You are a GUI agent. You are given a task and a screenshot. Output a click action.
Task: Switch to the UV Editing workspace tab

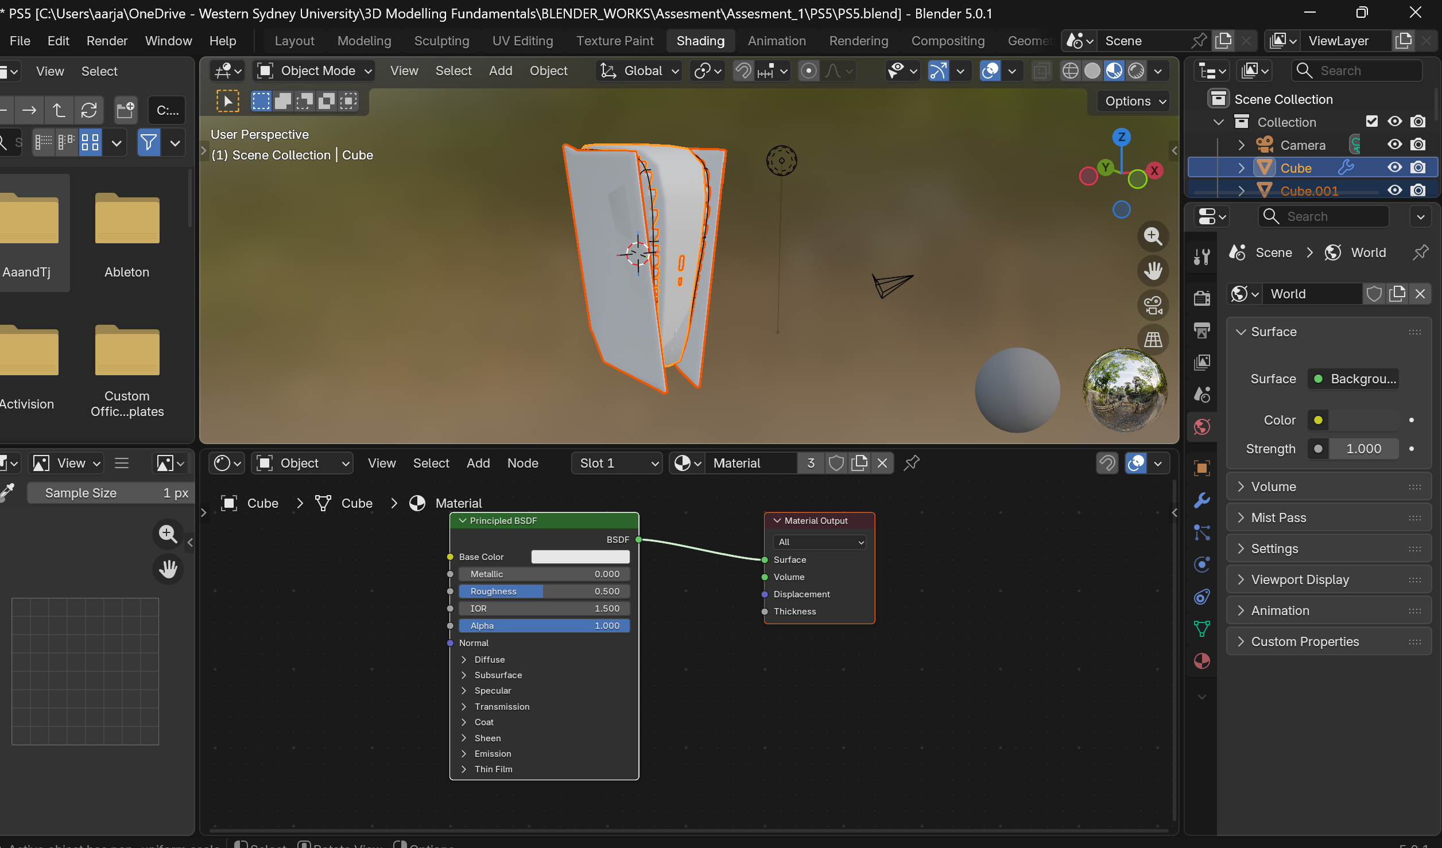click(522, 41)
